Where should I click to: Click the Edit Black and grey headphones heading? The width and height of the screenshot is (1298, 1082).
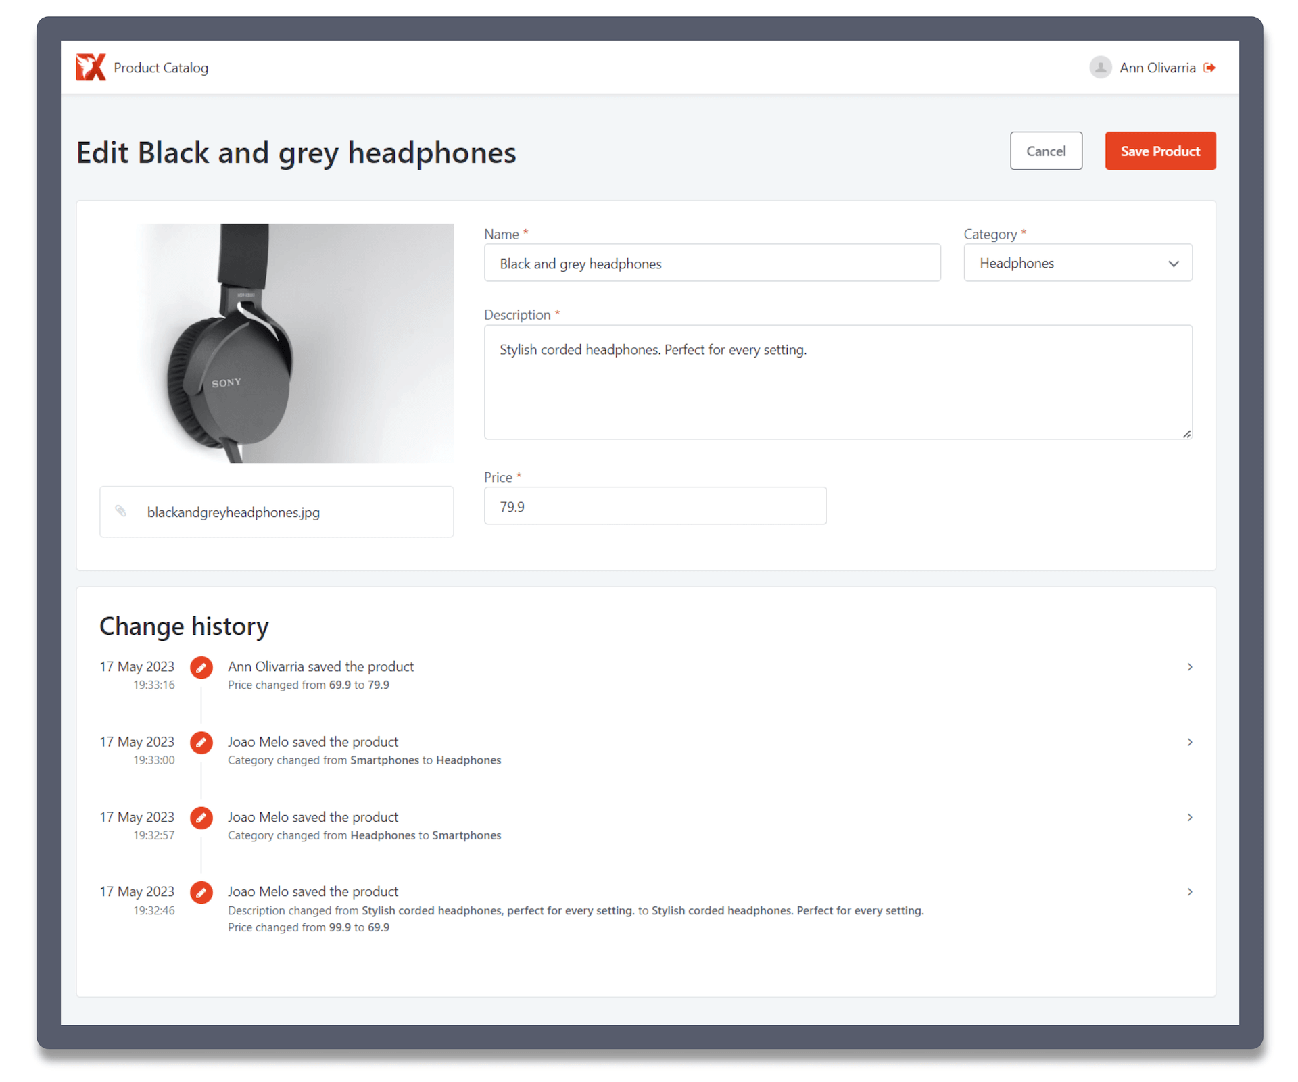pos(296,152)
